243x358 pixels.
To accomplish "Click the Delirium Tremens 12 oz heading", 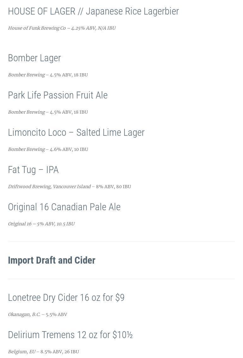I will pyautogui.click(x=70, y=335).
